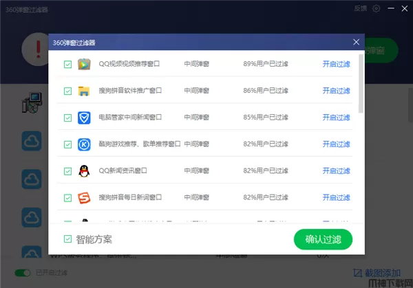Click the 截图添加 crop icon
This screenshot has width=413, height=288.
coord(357,273)
